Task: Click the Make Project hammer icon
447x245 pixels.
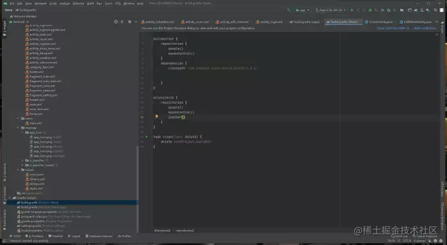Action: click(289, 10)
